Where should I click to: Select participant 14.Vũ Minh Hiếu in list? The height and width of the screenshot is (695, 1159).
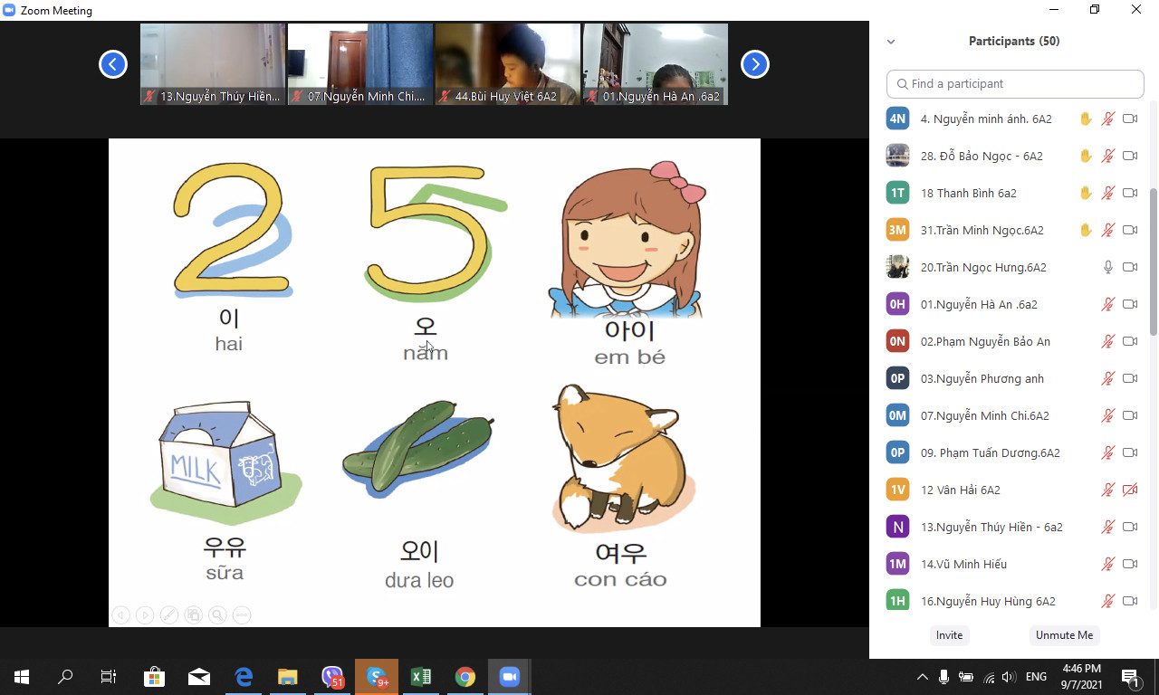coord(963,564)
